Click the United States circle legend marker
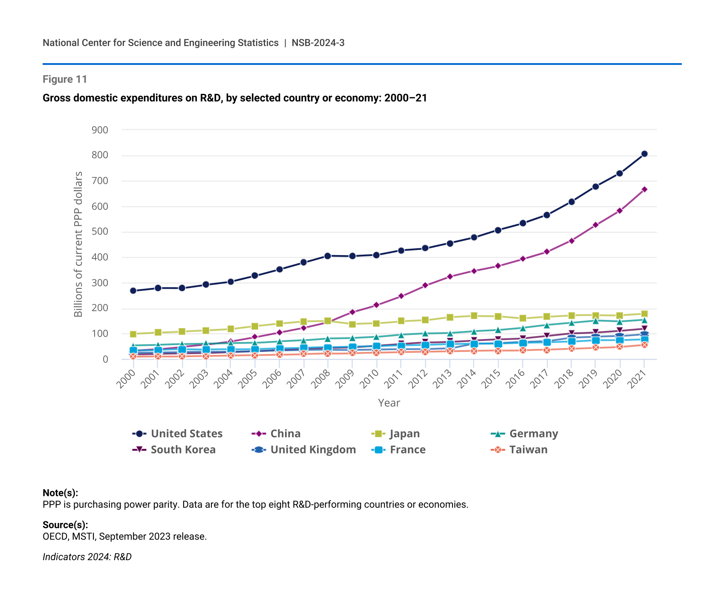 pos(139,434)
